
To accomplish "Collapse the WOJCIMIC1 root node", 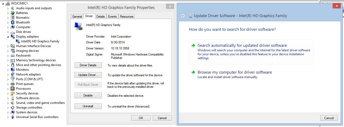I will pyautogui.click(x=3, y=3).
